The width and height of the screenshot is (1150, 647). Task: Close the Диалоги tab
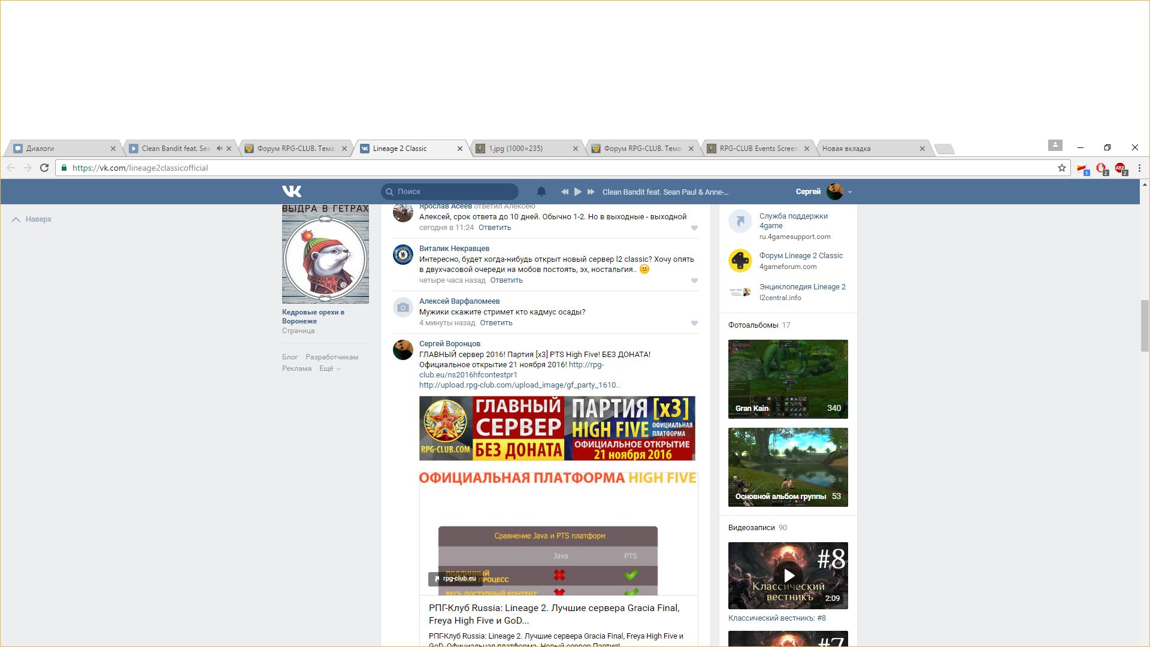point(113,149)
